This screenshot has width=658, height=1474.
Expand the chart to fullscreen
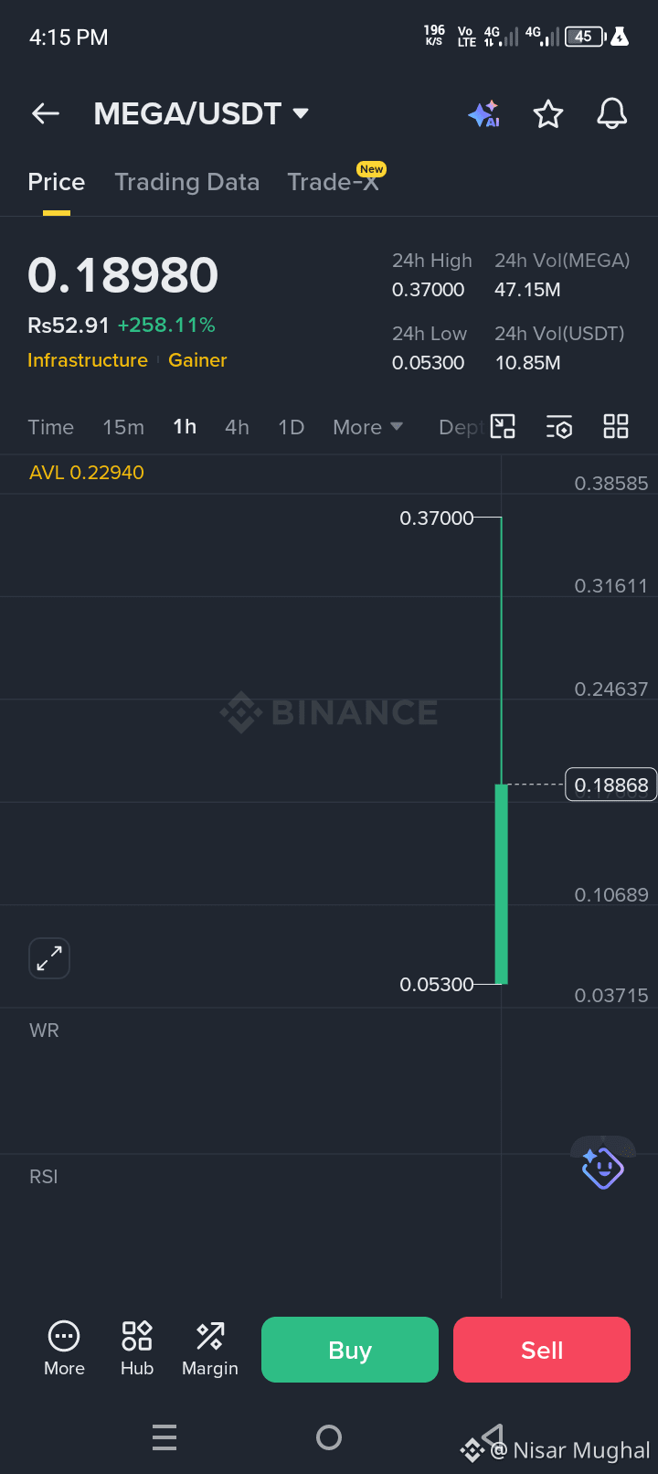49,958
